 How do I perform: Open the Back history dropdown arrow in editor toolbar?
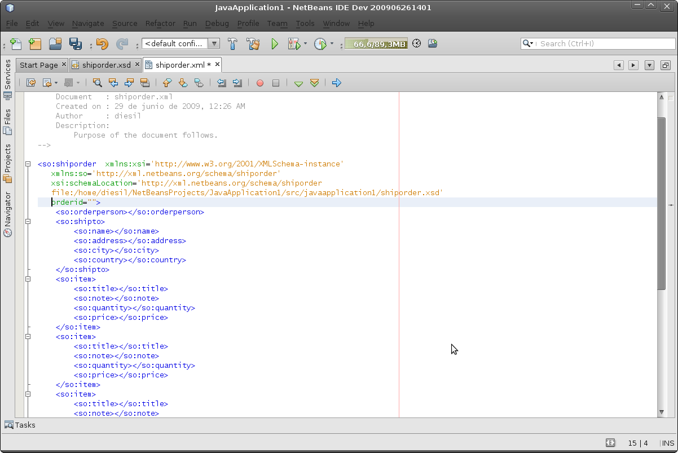pos(56,83)
